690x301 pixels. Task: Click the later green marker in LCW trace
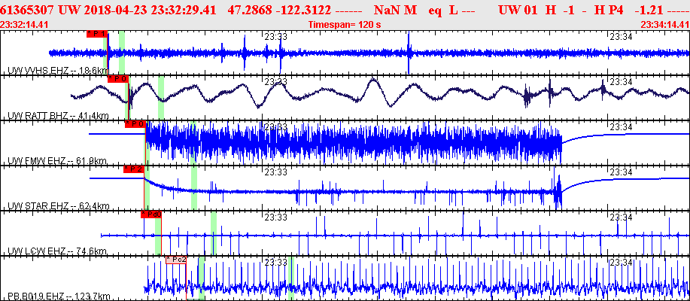[214, 233]
